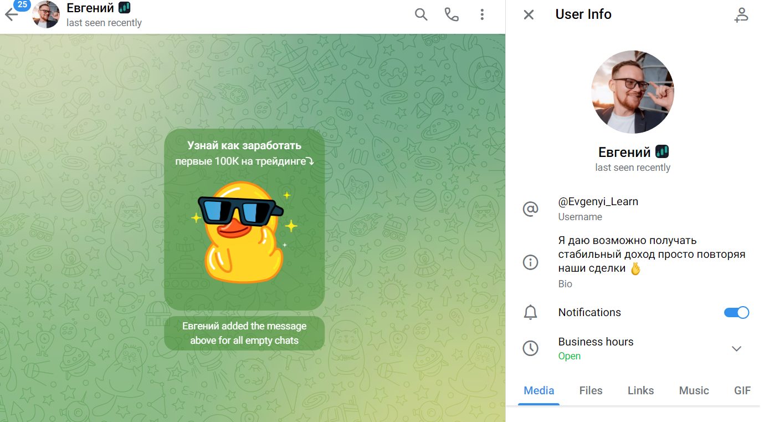
Task: Switch to the Files tab
Action: click(591, 390)
